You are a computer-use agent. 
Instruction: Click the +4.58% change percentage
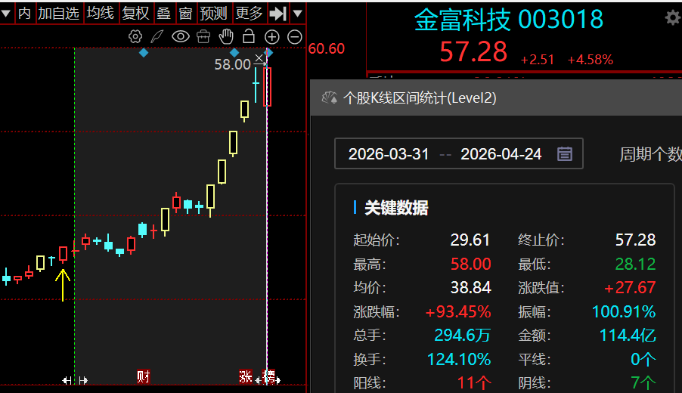591,60
